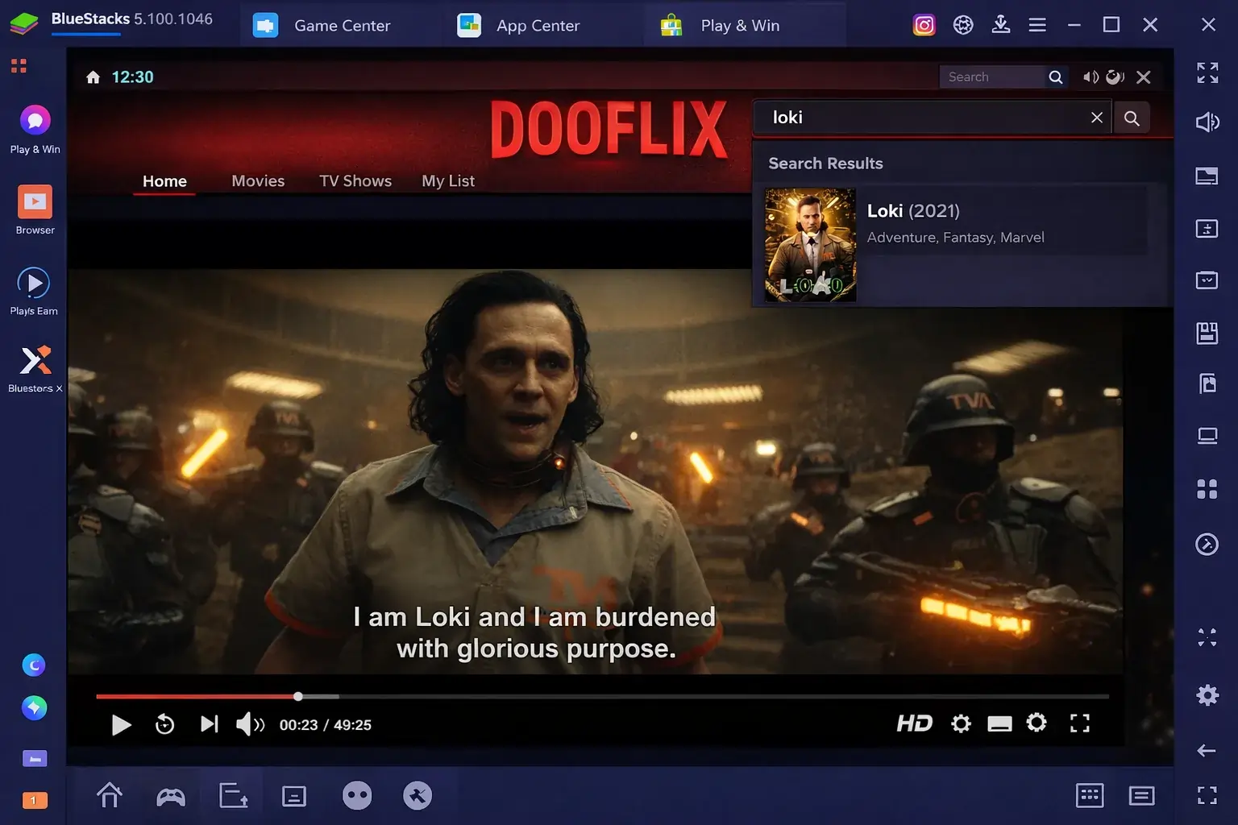Click the volume icon in right toolbar
Viewport: 1238px width, 825px height.
click(x=1207, y=122)
